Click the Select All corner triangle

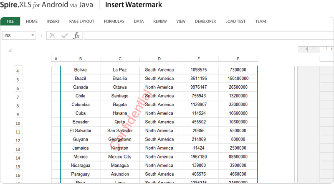[x=10, y=51]
